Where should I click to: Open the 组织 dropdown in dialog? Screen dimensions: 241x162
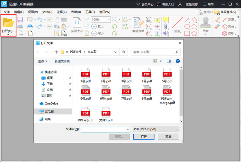[x=42, y=61]
